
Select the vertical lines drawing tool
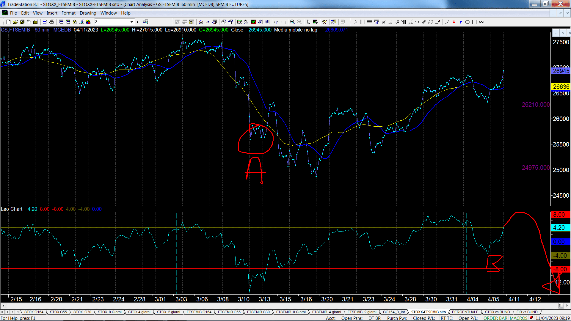point(362,22)
